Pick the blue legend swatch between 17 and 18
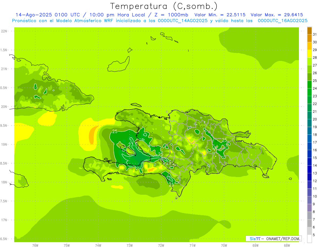 [x=309, y=139]
